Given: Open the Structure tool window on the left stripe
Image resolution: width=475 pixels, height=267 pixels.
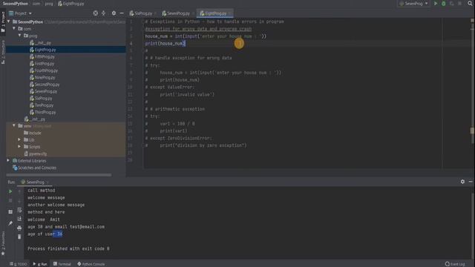Looking at the screenshot, I should click(3, 52).
